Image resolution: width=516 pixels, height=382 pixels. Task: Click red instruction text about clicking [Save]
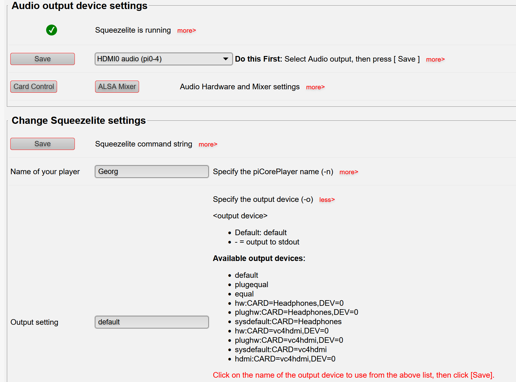tap(354, 375)
